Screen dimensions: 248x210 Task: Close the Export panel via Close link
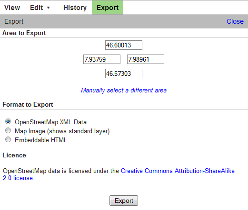(x=235, y=21)
